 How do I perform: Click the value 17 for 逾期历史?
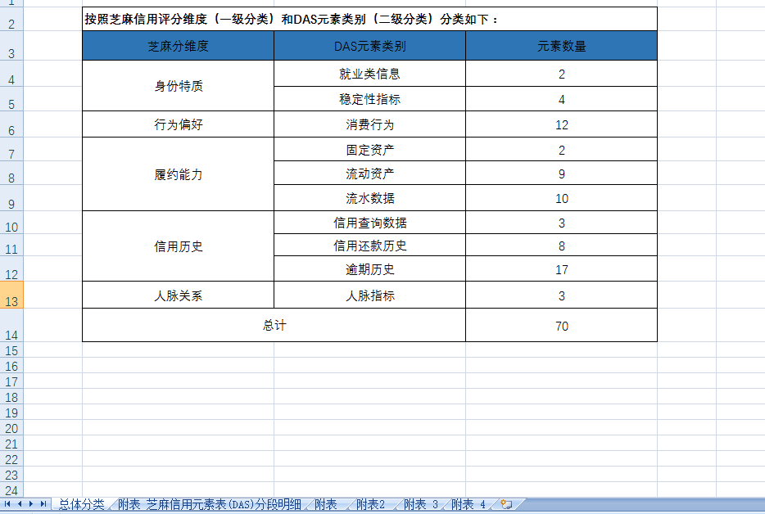tap(562, 269)
